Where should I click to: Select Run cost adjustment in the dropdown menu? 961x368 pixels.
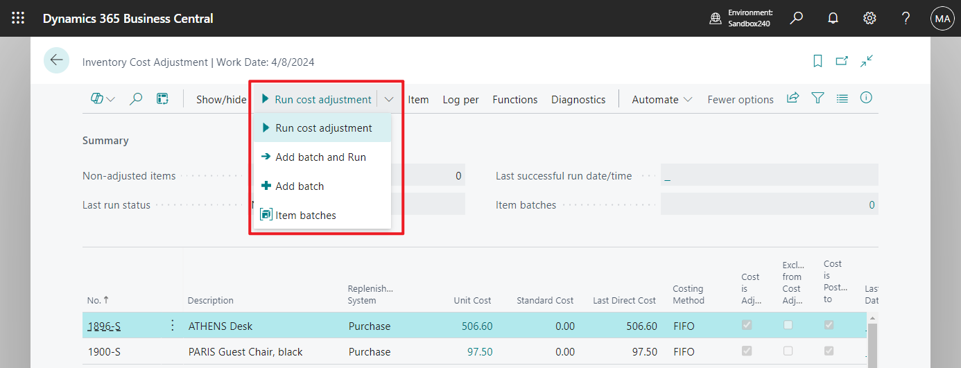322,128
